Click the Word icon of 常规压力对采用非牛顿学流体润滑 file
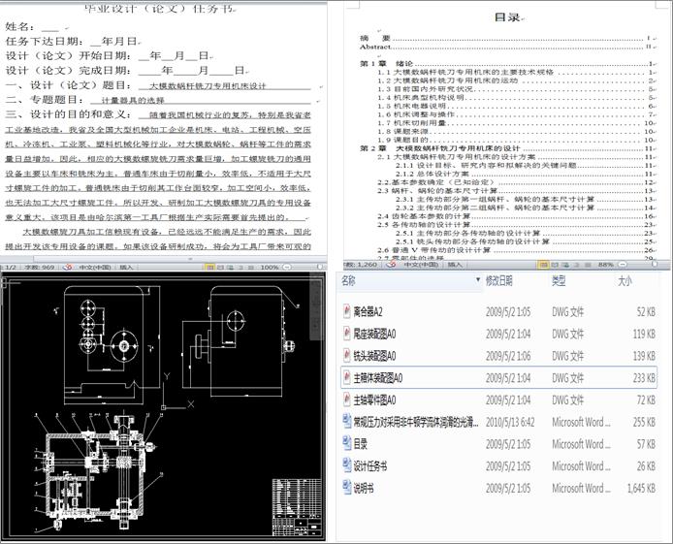This screenshot has width=673, height=544. [347, 422]
